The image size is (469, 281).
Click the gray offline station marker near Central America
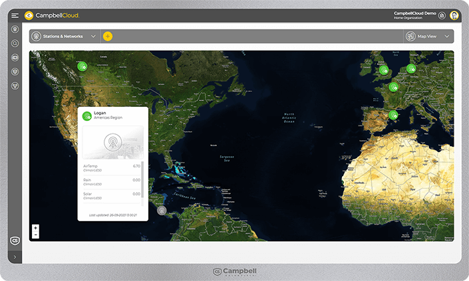[162, 210]
